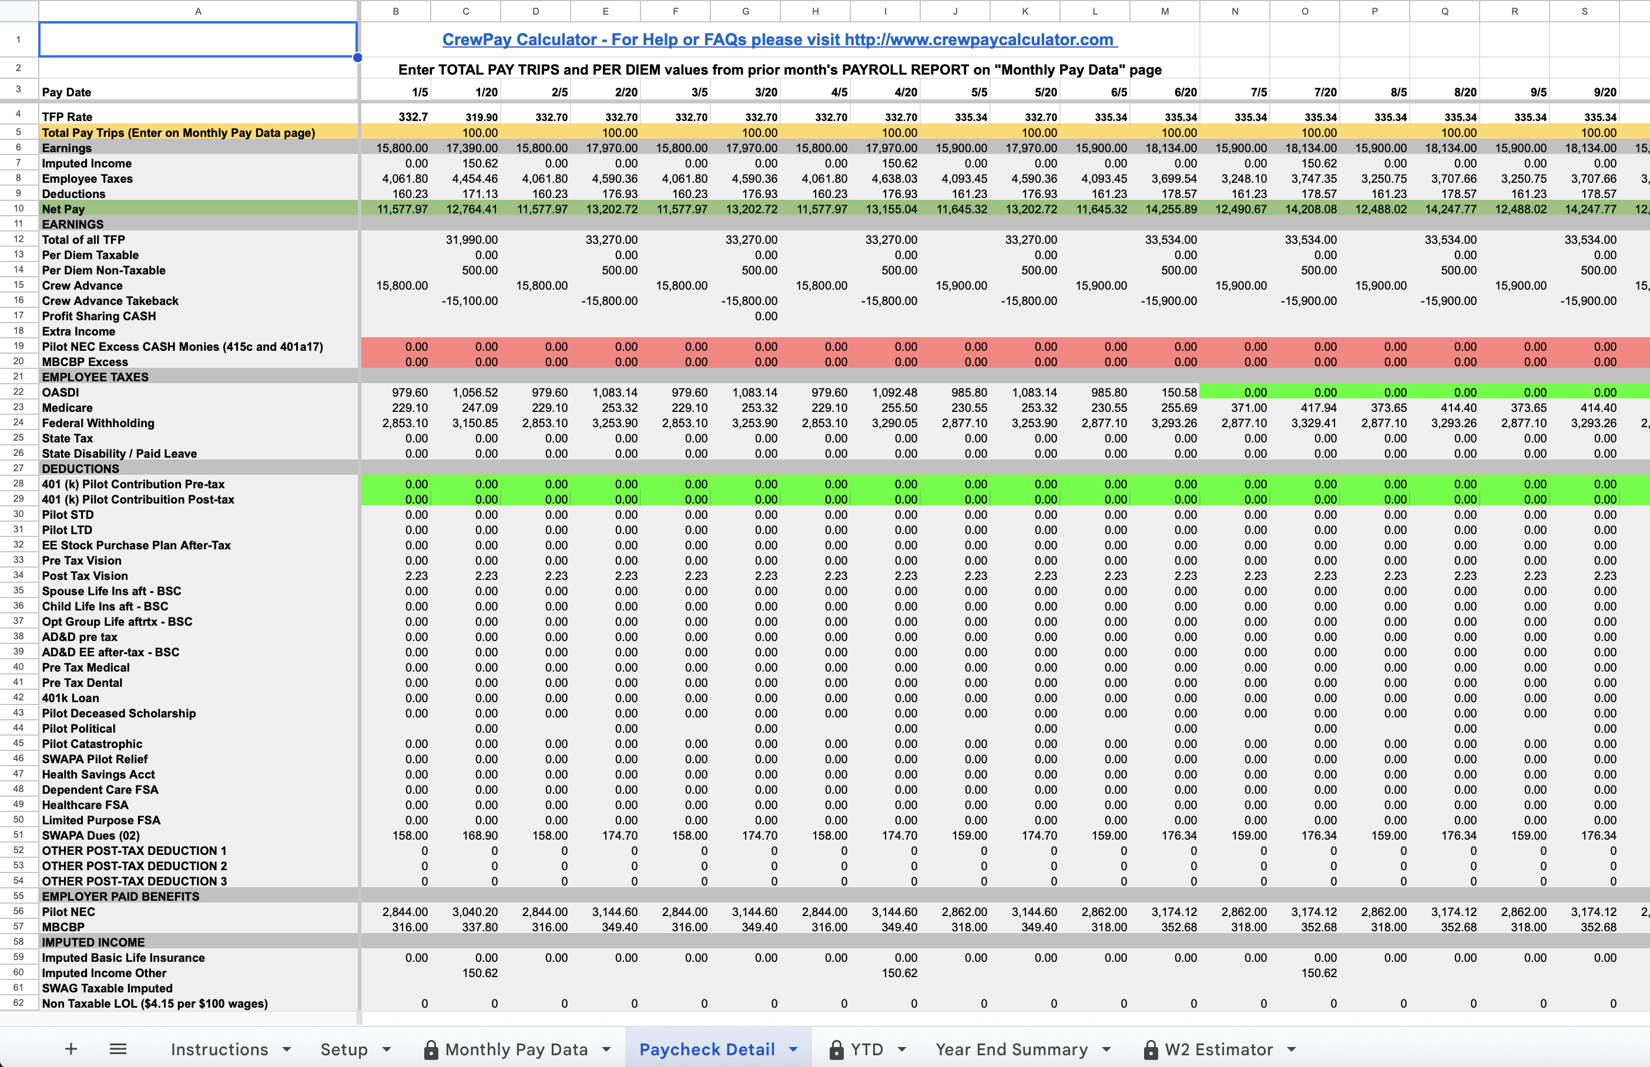The height and width of the screenshot is (1067, 1650).
Task: Click the lock icon on Monthly Pay Data tab
Action: point(431,1048)
